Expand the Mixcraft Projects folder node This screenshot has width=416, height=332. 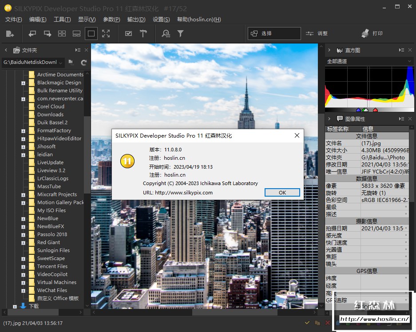click(24, 195)
